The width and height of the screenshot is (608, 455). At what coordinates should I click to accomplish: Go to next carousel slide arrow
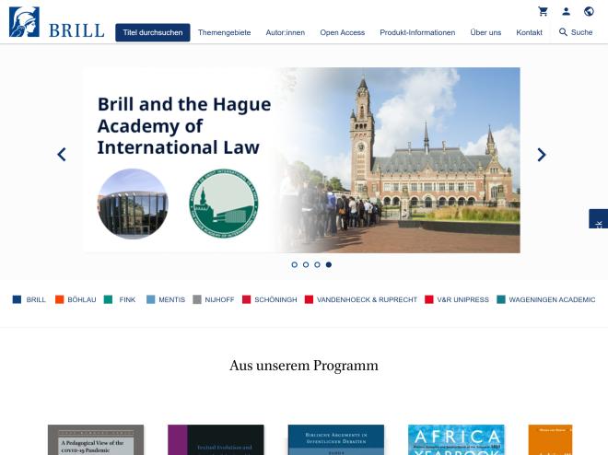coord(542,154)
